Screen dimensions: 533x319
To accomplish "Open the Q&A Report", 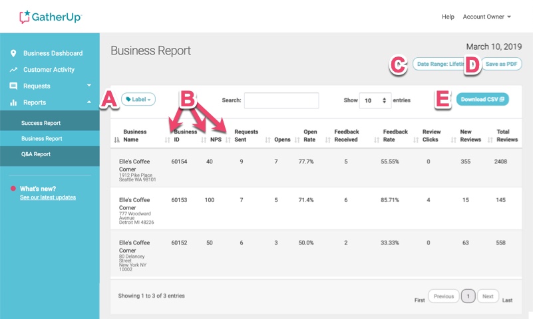I will coord(36,154).
